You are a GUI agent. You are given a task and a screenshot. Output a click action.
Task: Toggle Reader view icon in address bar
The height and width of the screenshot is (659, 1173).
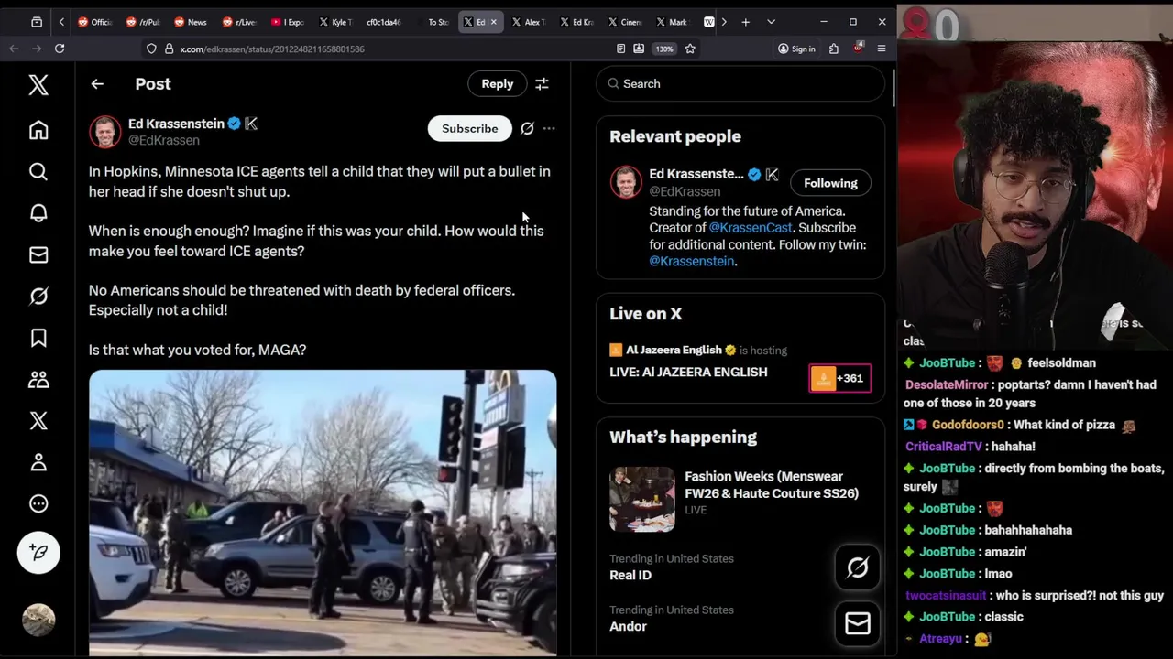[621, 49]
